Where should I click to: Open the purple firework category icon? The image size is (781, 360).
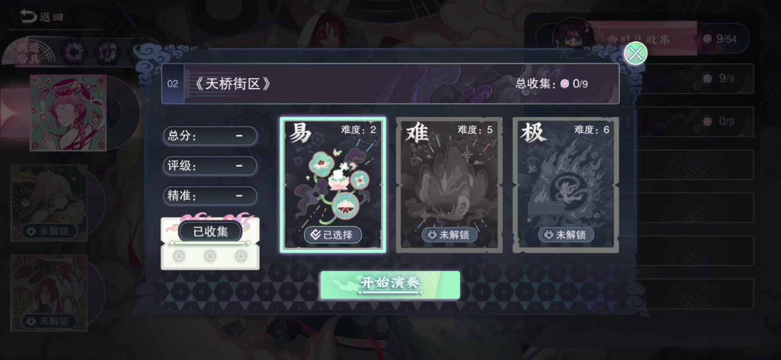74,53
